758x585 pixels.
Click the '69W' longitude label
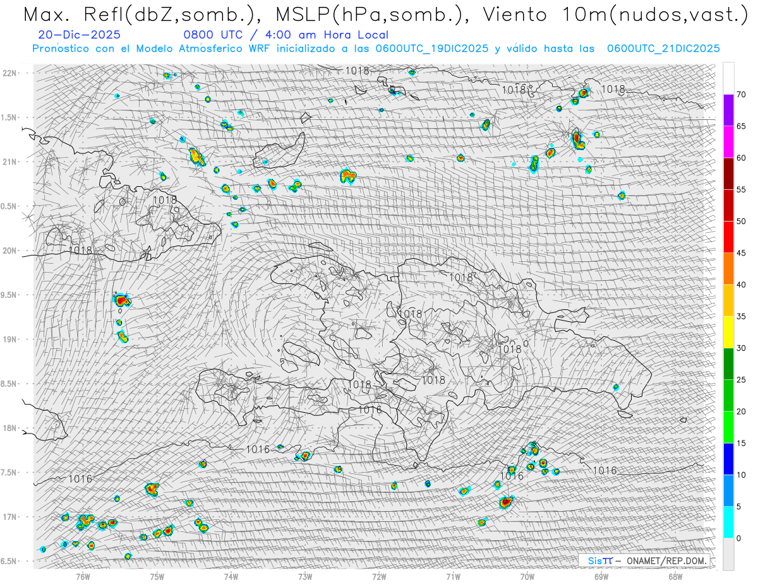coord(601,576)
